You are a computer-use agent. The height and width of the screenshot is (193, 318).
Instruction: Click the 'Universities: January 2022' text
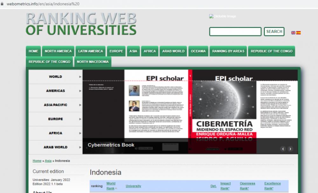[51, 180]
